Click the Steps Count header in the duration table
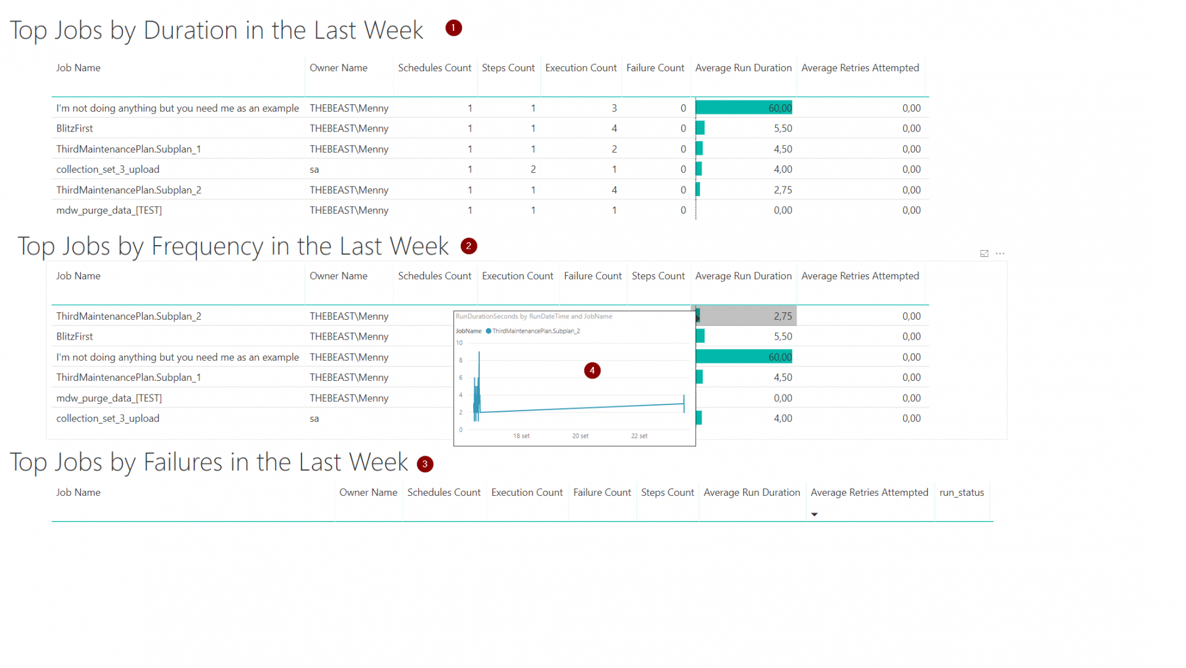The width and height of the screenshot is (1186, 668). [508, 68]
